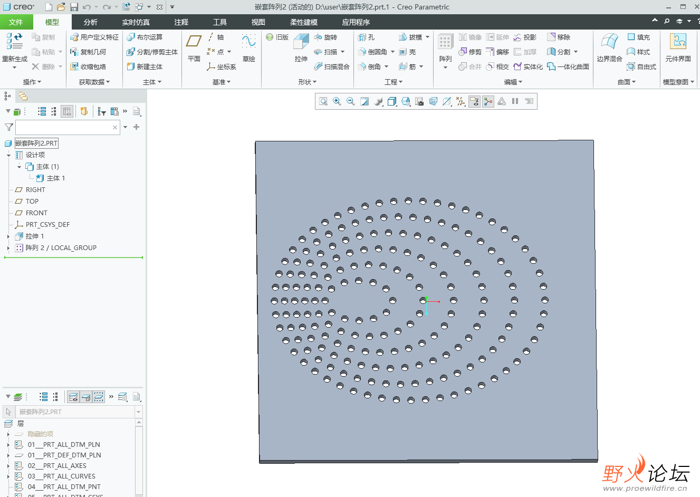Click the Freestyle (自由式) tool
Image resolution: width=700 pixels, height=497 pixels.
pos(641,66)
